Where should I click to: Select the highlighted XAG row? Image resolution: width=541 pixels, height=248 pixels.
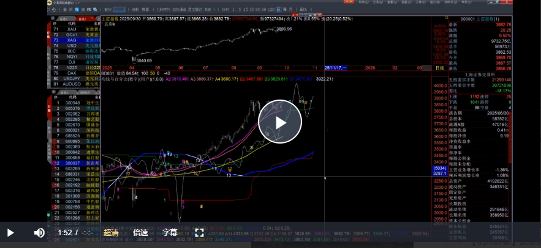point(75,40)
